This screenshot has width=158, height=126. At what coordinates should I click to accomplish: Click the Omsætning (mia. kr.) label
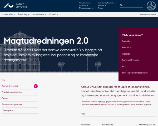[x=148, y=125]
